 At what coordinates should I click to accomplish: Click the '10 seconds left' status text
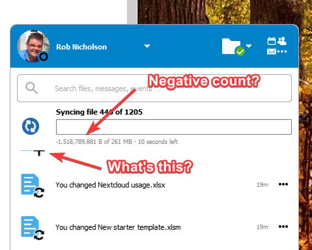coord(158,142)
